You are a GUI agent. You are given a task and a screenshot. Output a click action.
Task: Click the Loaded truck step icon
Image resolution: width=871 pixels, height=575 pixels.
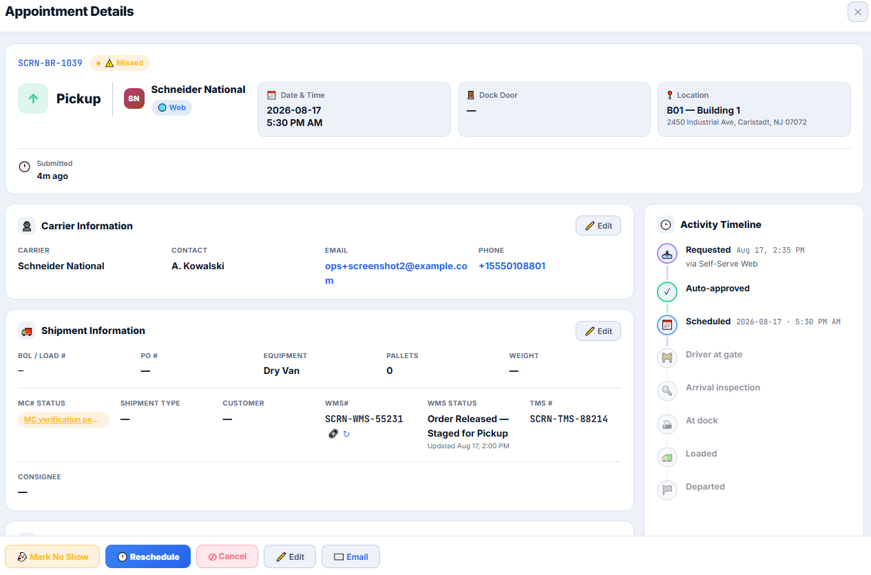[x=667, y=457]
